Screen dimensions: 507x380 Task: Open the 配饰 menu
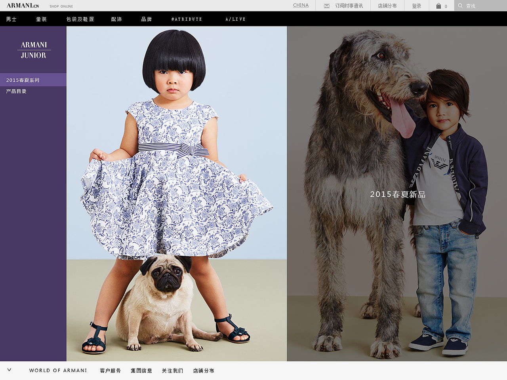pos(116,19)
